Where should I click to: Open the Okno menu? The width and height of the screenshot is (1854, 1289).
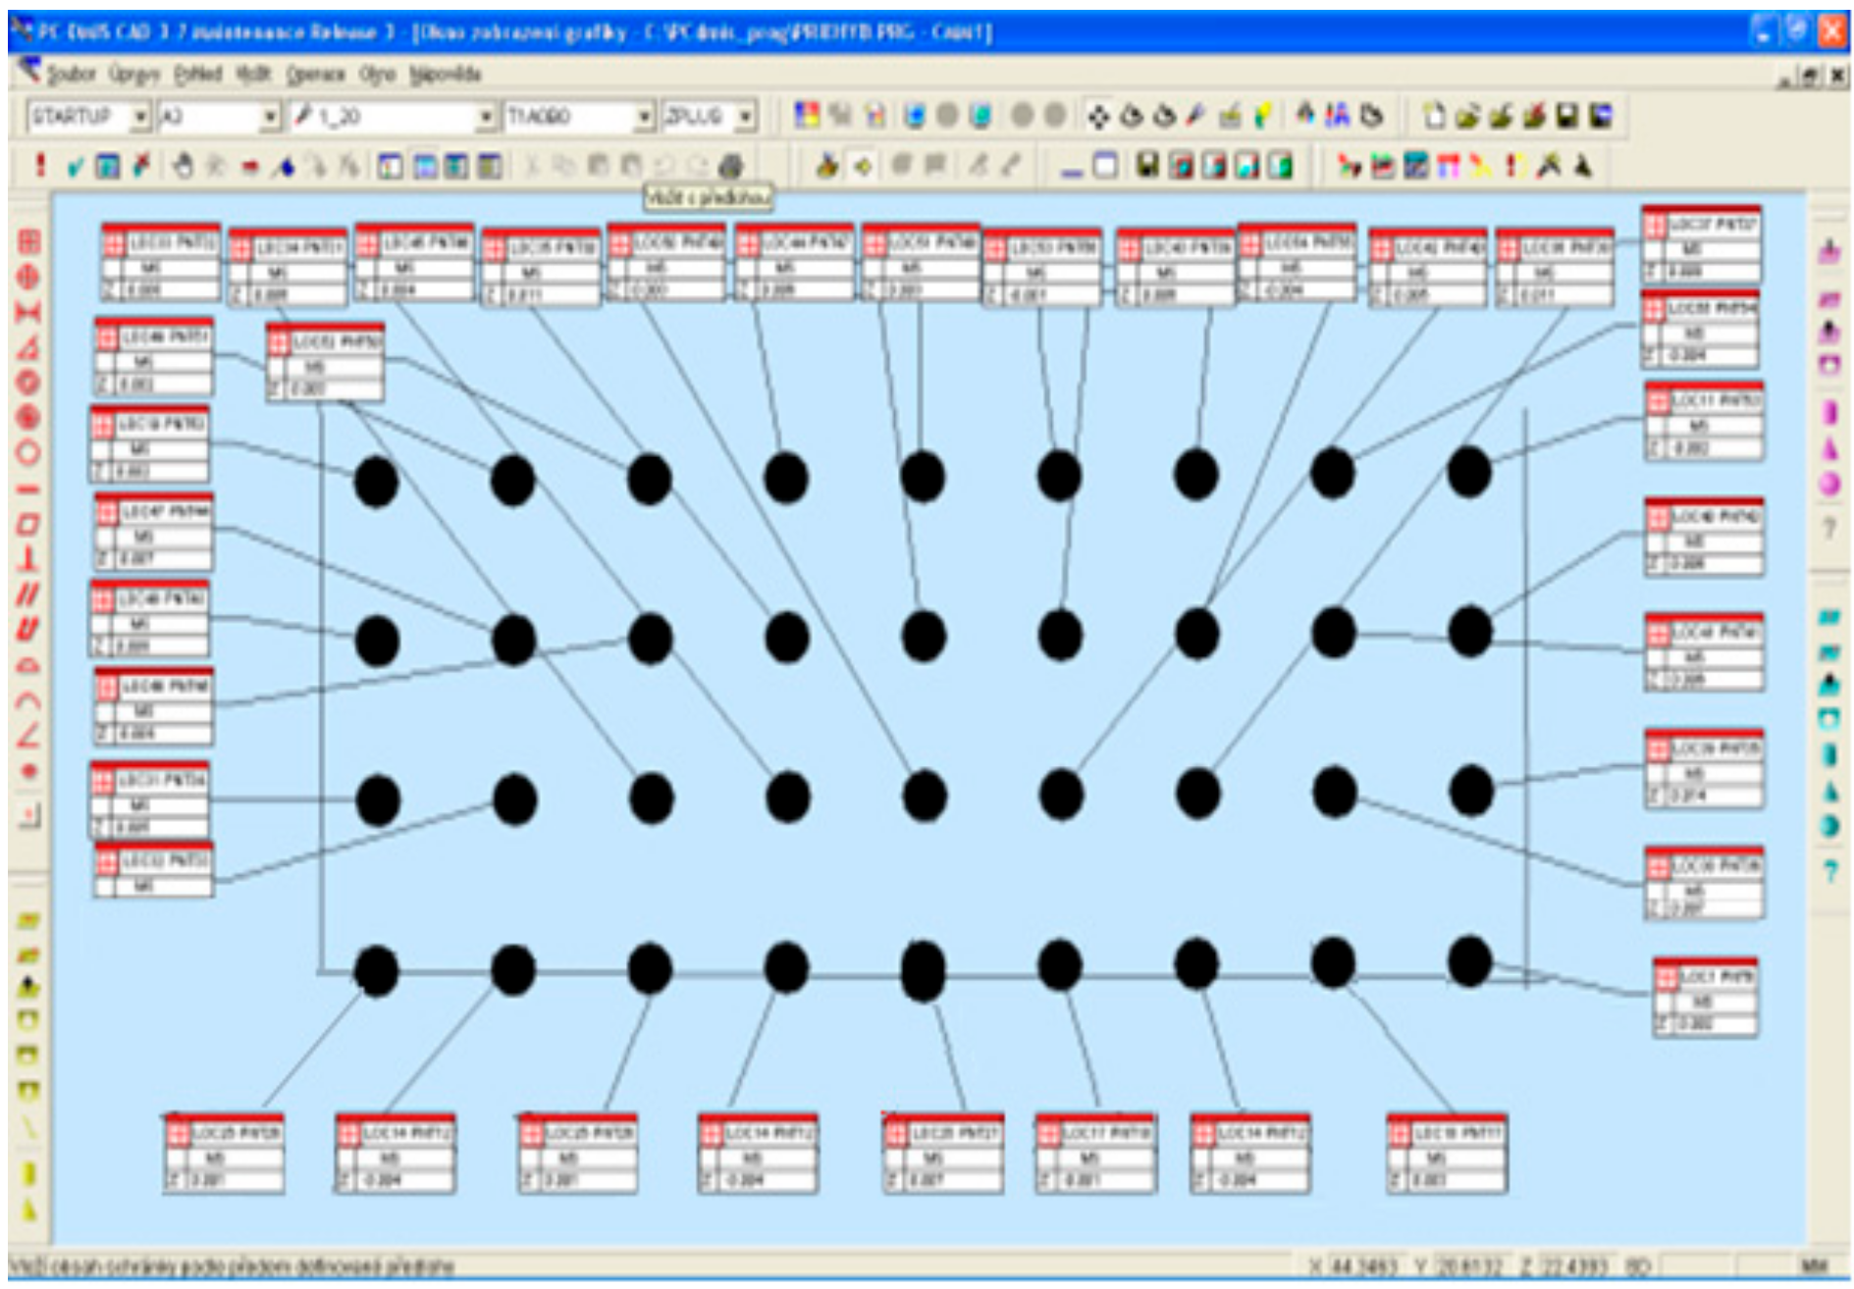(377, 75)
